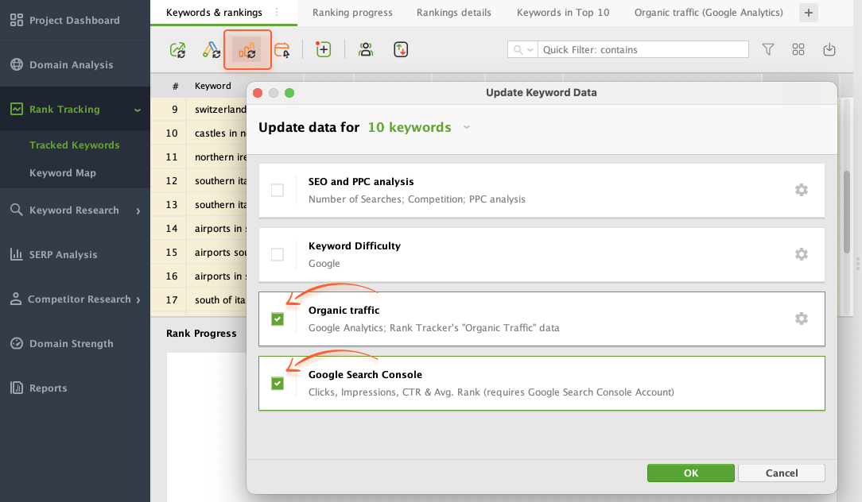This screenshot has width=862, height=502.
Task: Open settings gear for Keyword Difficulty
Action: 802,254
